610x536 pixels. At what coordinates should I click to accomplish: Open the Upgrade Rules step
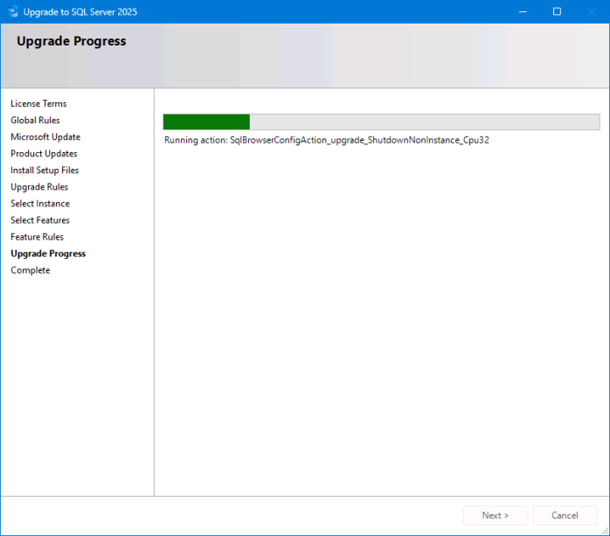click(x=39, y=187)
